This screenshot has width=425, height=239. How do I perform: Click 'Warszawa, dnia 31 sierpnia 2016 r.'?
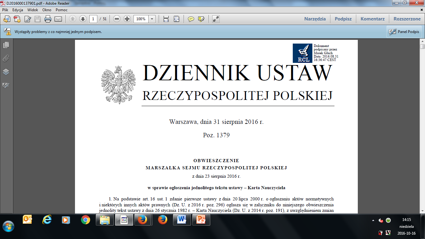[216, 122]
